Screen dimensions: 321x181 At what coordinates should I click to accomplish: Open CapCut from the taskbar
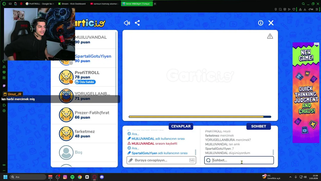tap(87, 177)
